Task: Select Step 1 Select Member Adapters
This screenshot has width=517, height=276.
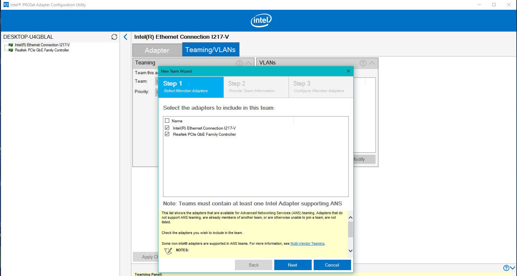Action: (x=191, y=87)
